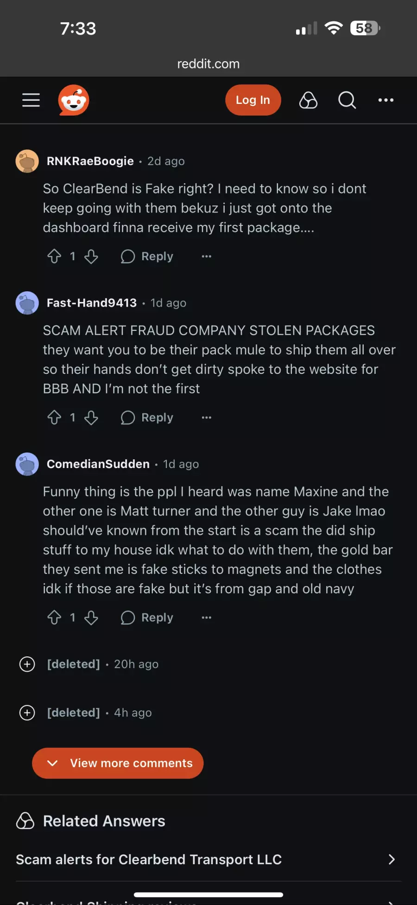This screenshot has height=905, width=417.
Task: Downvote Fast-Hand9413's comment
Action: [91, 418]
